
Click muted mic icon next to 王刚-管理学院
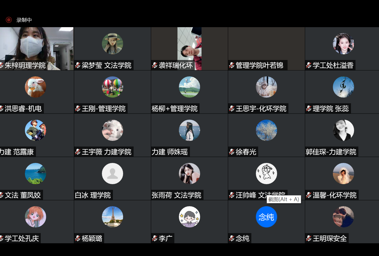[x=78, y=109]
